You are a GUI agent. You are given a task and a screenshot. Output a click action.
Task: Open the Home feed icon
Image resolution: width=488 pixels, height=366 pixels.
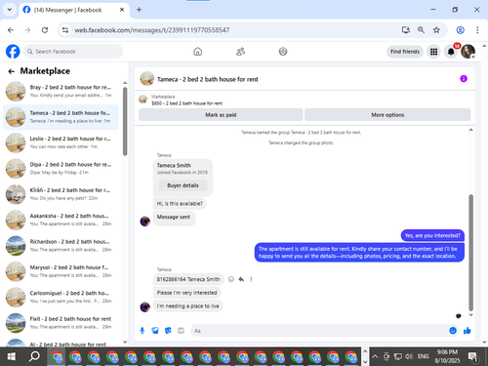point(197,52)
